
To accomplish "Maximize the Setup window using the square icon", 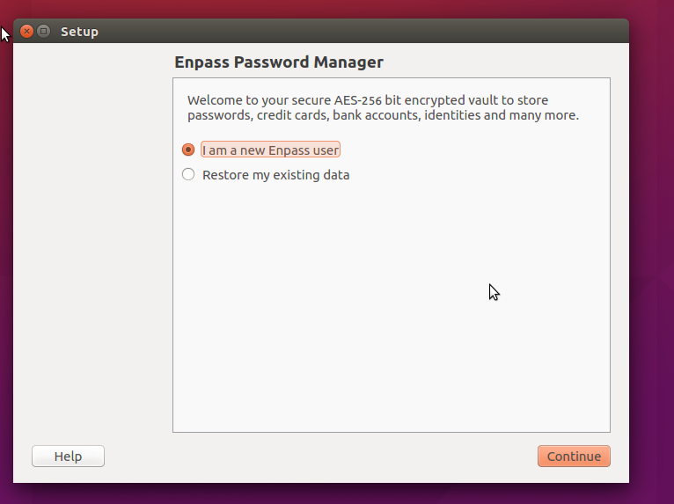I will point(43,32).
